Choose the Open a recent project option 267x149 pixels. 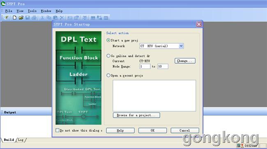coord(108,75)
